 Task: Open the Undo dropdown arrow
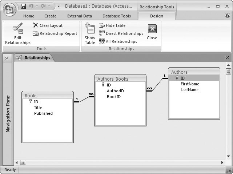[37, 7]
